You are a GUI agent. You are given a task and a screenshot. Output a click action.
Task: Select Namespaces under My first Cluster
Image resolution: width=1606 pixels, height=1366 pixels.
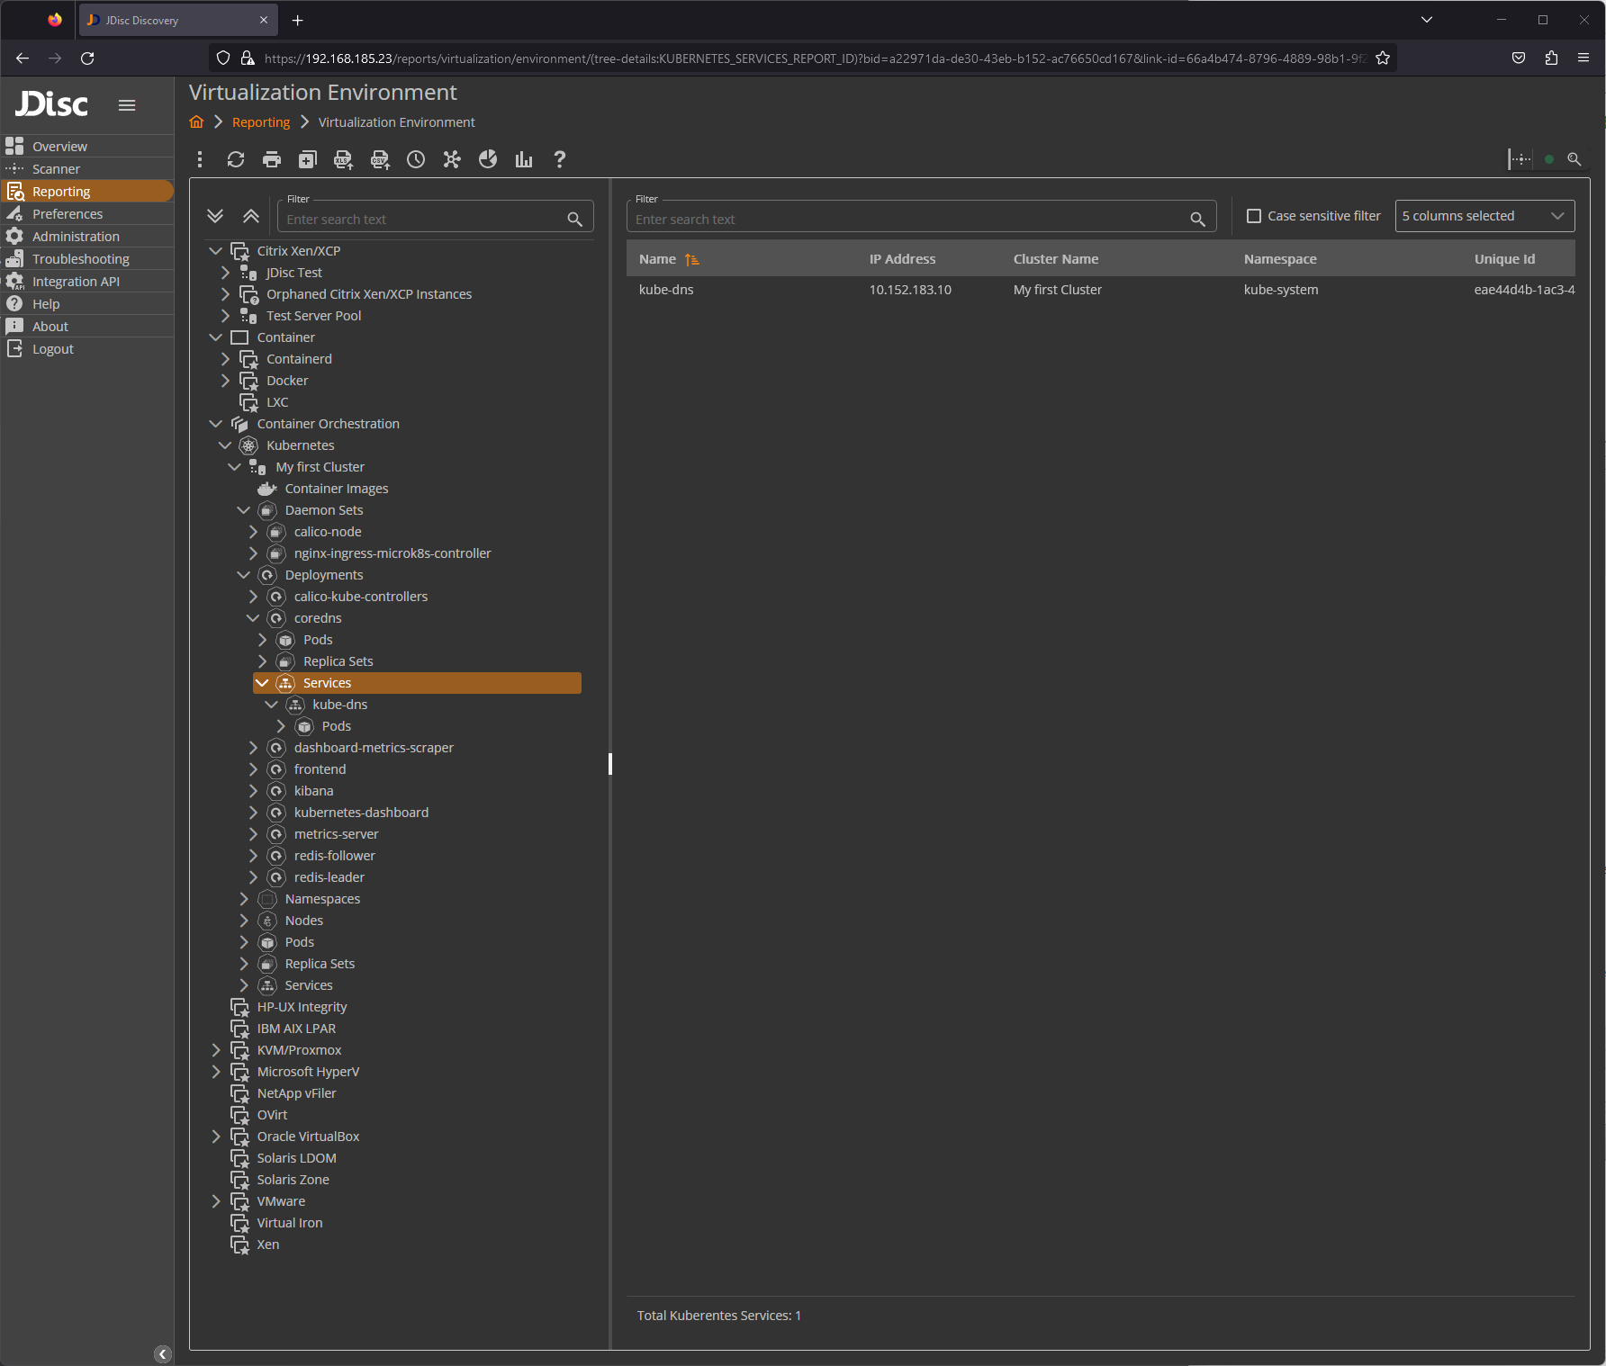pyautogui.click(x=322, y=899)
